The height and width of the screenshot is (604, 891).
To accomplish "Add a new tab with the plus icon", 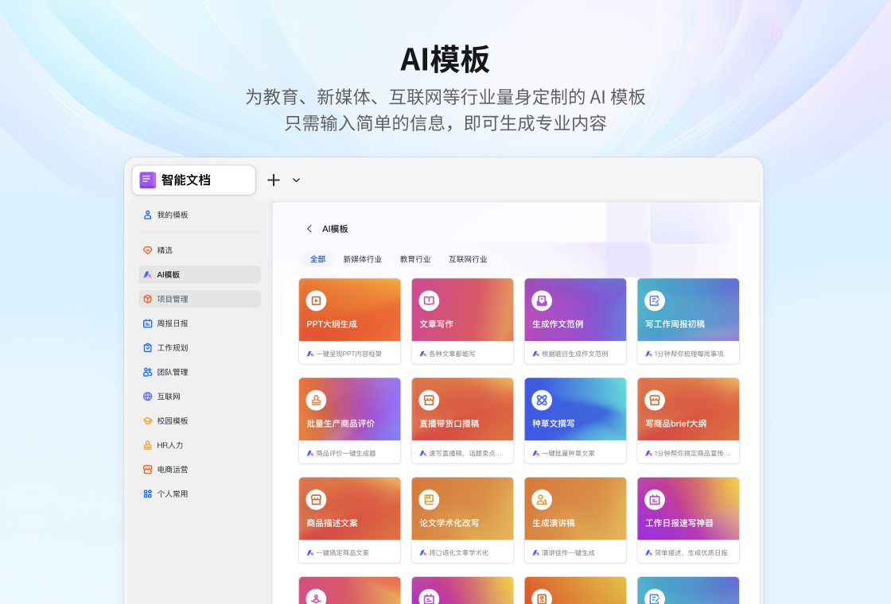I will (274, 180).
